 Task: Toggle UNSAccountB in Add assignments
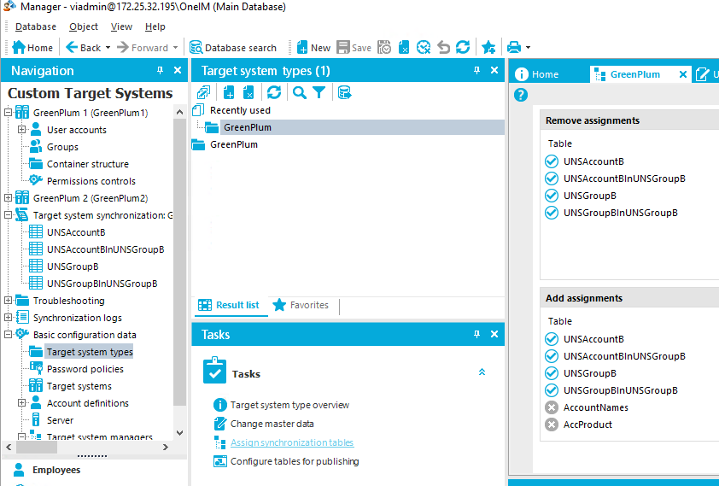(552, 339)
